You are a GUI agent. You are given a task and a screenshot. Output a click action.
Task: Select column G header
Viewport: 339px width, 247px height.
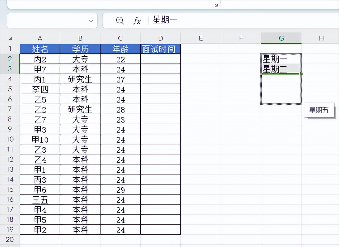click(281, 38)
